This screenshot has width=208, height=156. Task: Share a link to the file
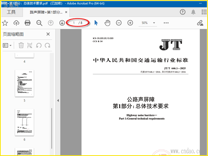pos(200,23)
